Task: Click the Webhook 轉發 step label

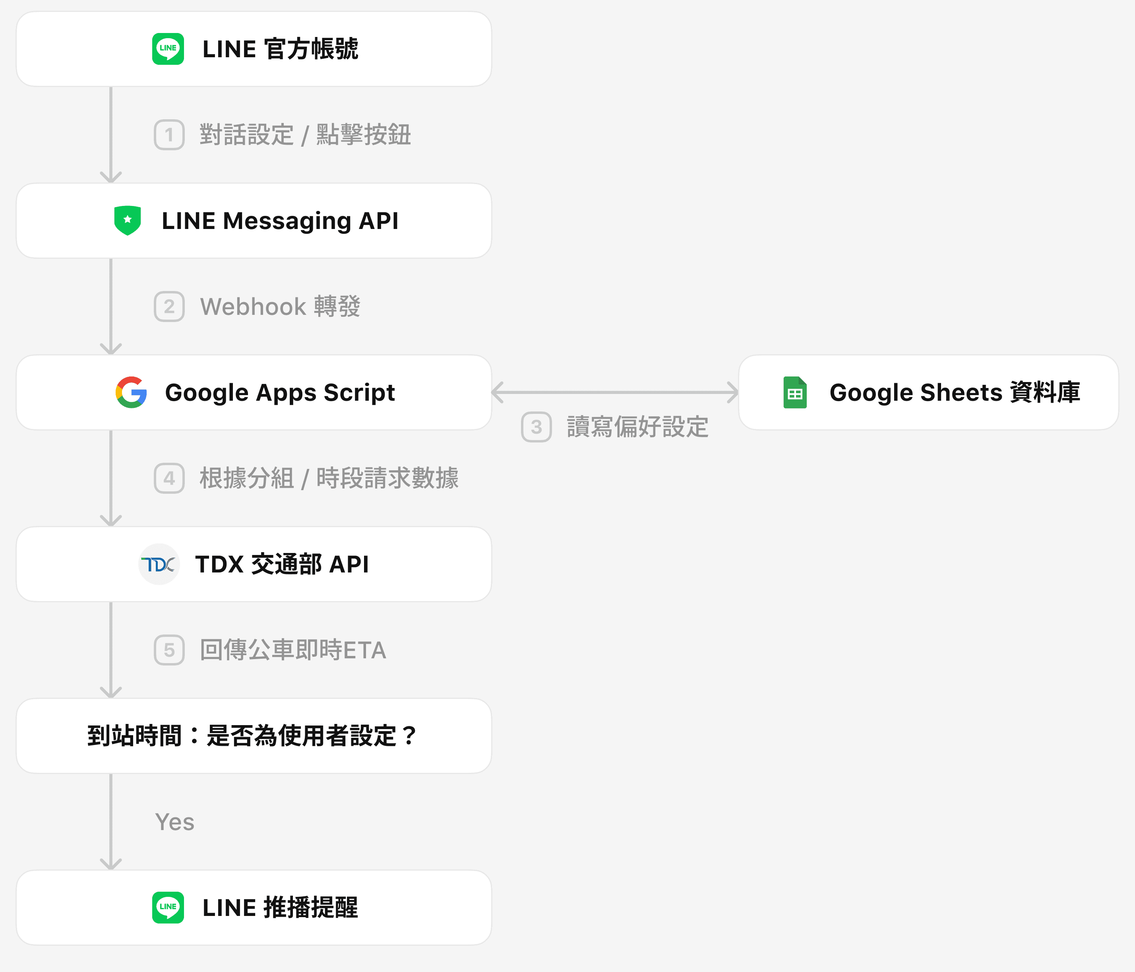Action: pyautogui.click(x=280, y=306)
